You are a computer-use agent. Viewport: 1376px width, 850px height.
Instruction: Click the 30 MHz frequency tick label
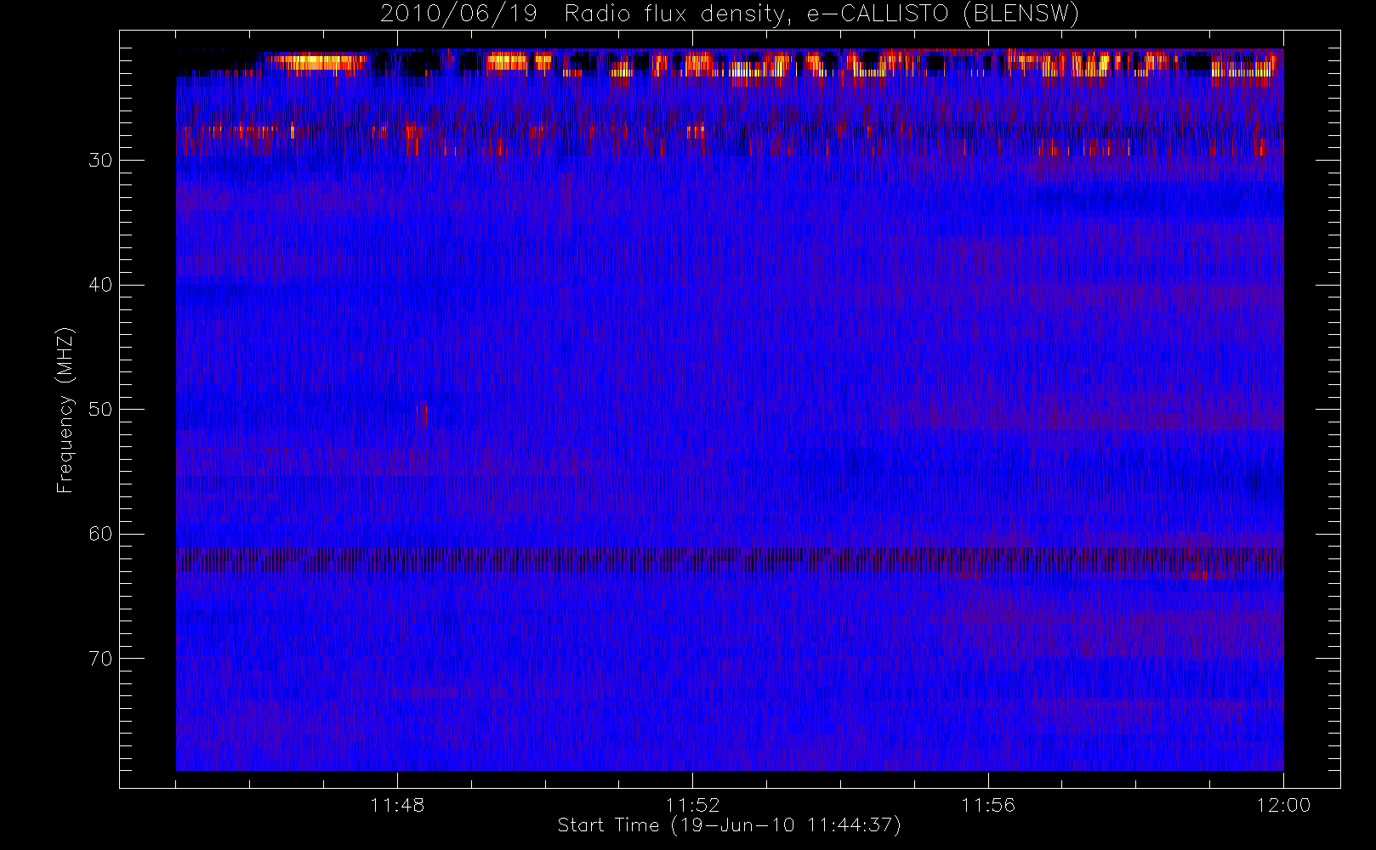[100, 161]
